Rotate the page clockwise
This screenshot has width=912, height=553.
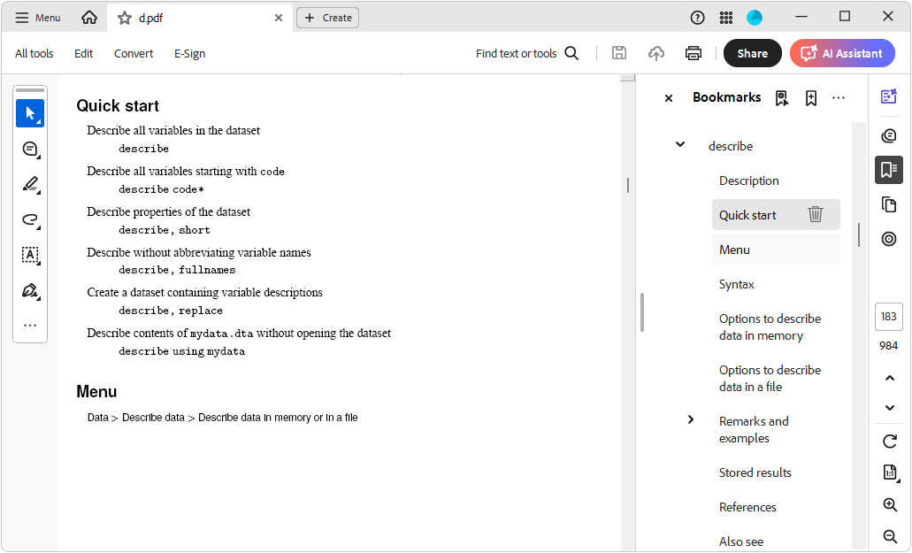pyautogui.click(x=890, y=442)
